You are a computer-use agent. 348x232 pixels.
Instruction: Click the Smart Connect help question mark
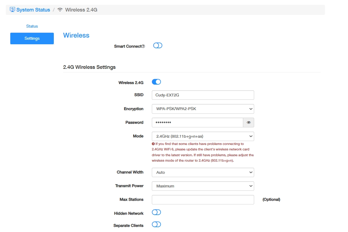click(143, 46)
